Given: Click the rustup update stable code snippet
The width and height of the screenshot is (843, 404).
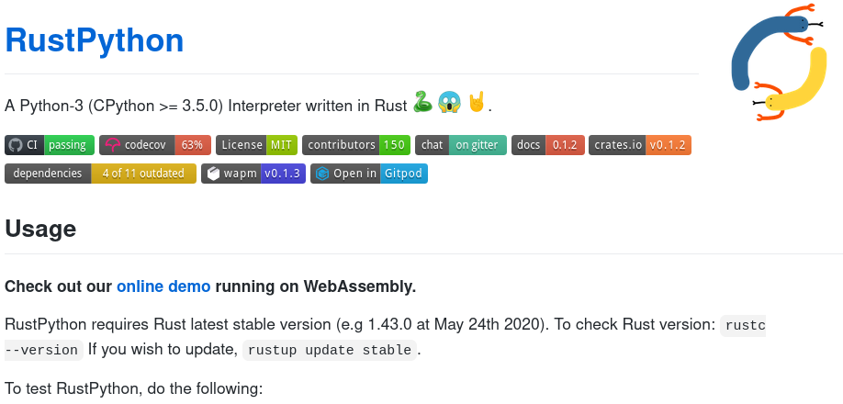Looking at the screenshot, I should coord(330,350).
